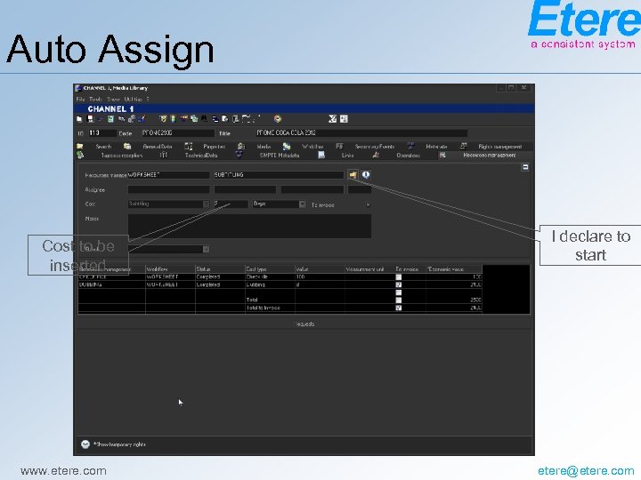The height and width of the screenshot is (480, 641).
Task: Toggle checkbox in the Total row
Action: (x=399, y=300)
